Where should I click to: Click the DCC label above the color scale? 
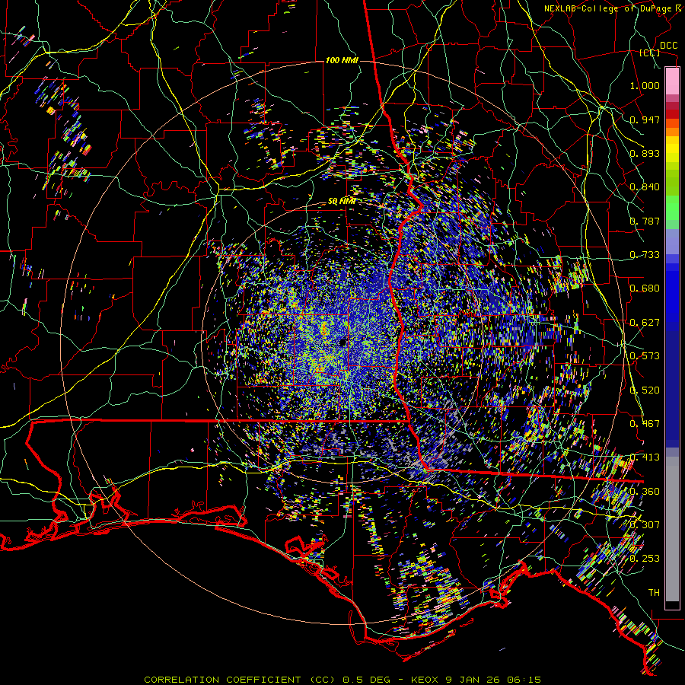(x=668, y=46)
